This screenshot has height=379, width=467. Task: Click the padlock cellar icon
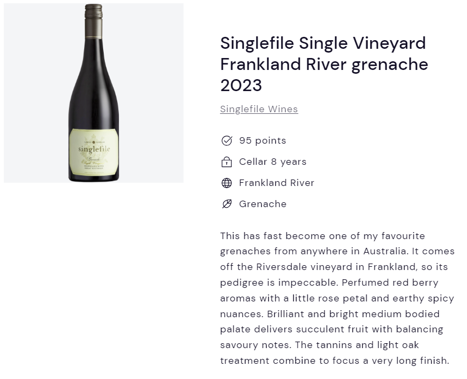[x=226, y=162]
